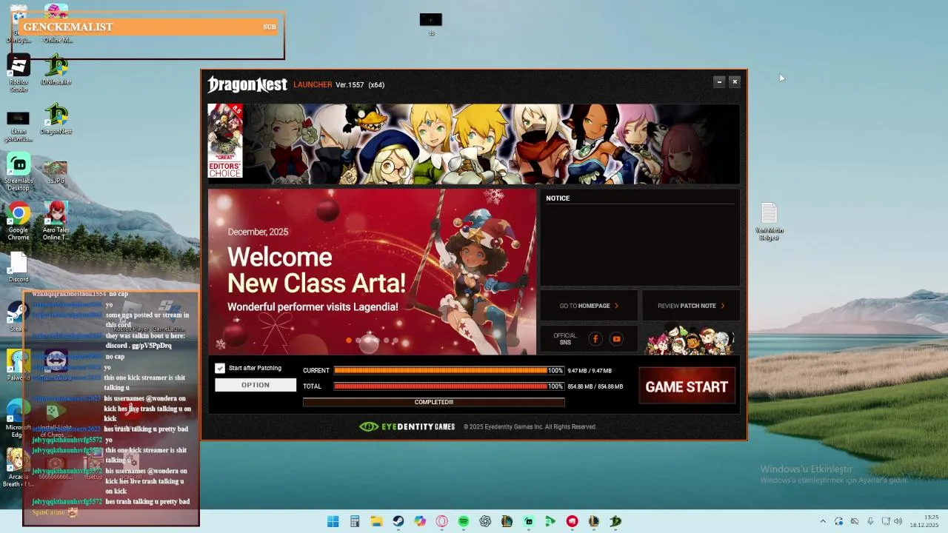Click the DragonNest launcher title logo
Screen dimensions: 948x533
click(x=247, y=84)
